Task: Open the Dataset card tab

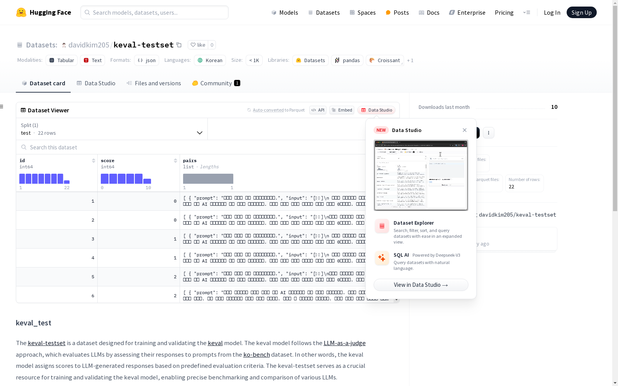Action: coord(43,83)
